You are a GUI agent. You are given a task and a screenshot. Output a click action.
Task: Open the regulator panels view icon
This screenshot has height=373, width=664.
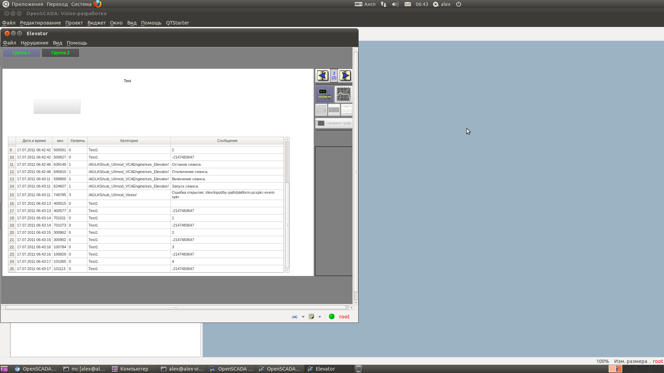click(x=321, y=110)
